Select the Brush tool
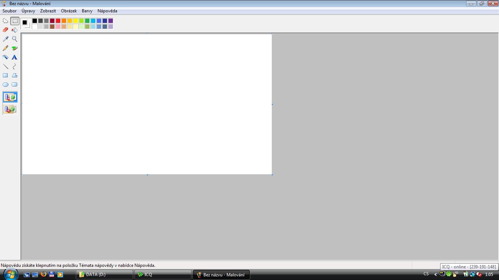The height and width of the screenshot is (280, 499). pos(15,48)
